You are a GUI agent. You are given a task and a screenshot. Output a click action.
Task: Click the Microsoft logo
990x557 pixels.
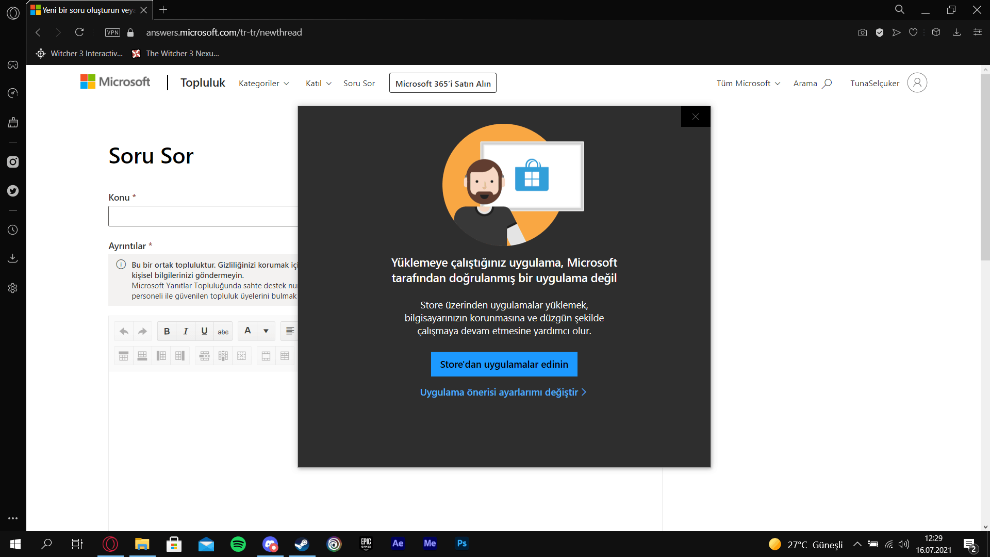click(x=115, y=82)
